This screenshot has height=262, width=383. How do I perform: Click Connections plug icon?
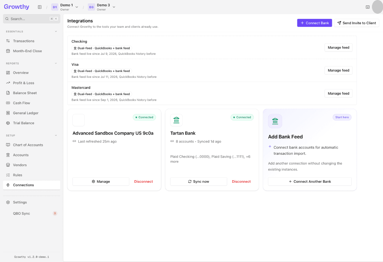click(8, 185)
